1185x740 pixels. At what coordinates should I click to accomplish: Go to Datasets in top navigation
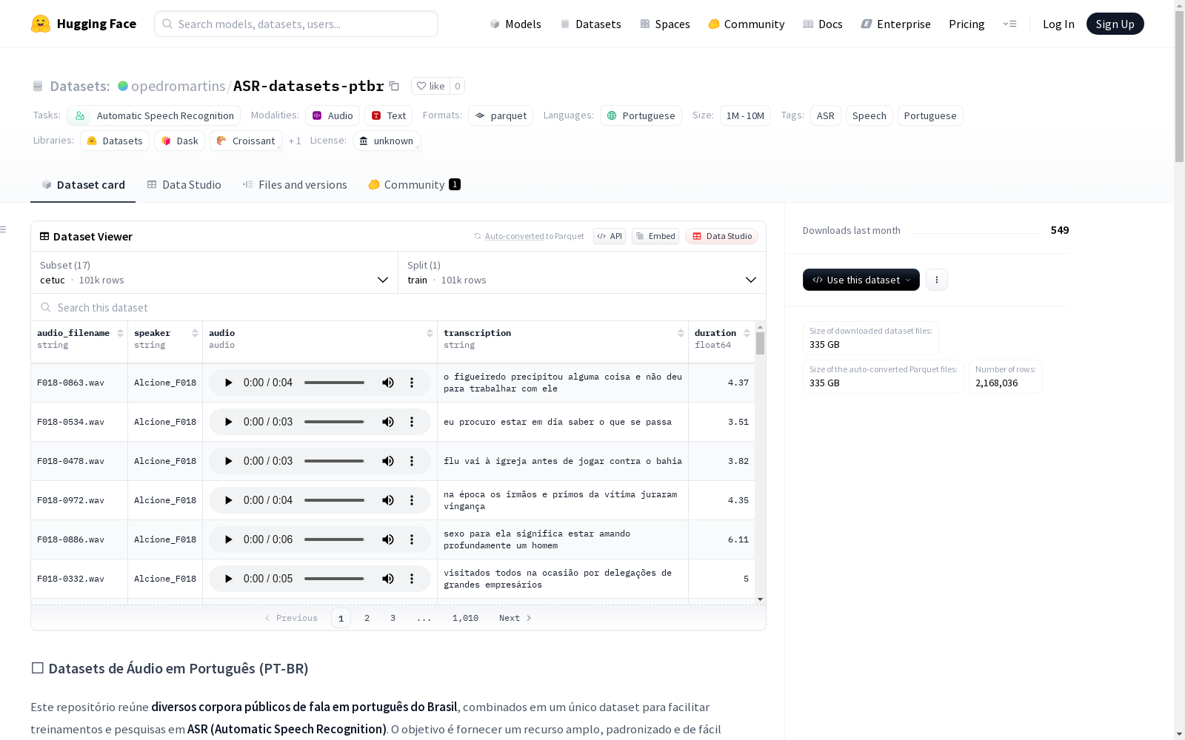[x=590, y=24]
